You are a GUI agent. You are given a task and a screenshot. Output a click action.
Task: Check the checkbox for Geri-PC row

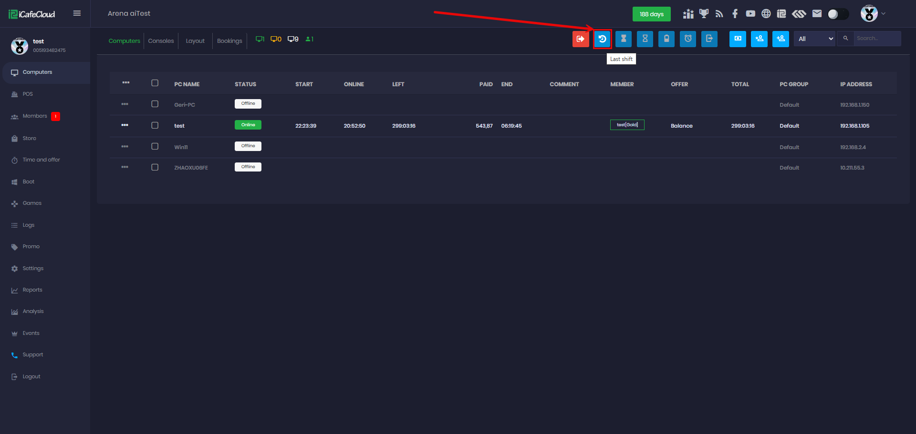point(155,104)
